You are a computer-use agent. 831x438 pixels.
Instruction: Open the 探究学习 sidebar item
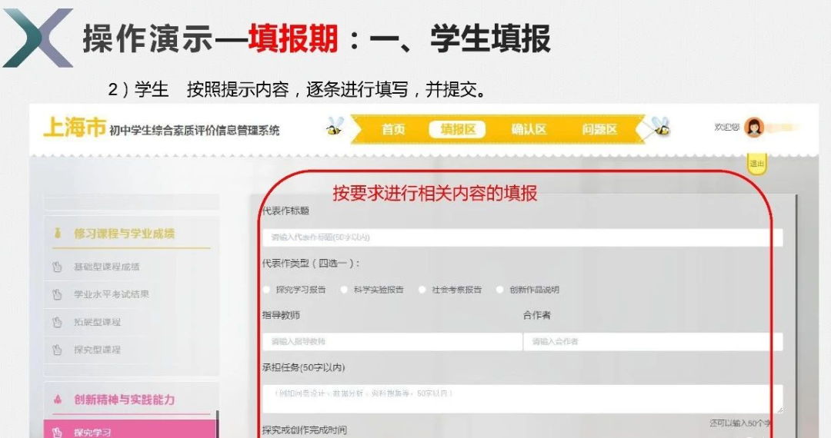tap(130, 431)
